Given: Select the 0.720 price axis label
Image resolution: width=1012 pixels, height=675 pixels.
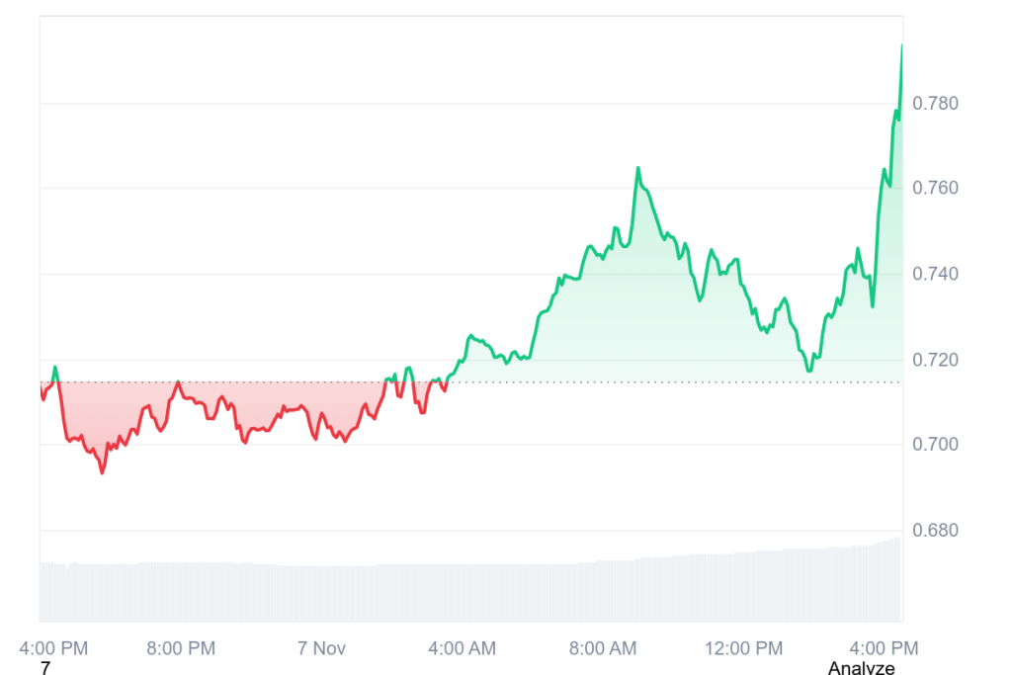Looking at the screenshot, I should (x=935, y=360).
